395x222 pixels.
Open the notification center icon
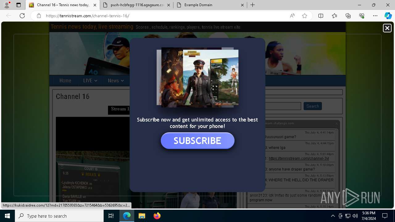(385, 216)
